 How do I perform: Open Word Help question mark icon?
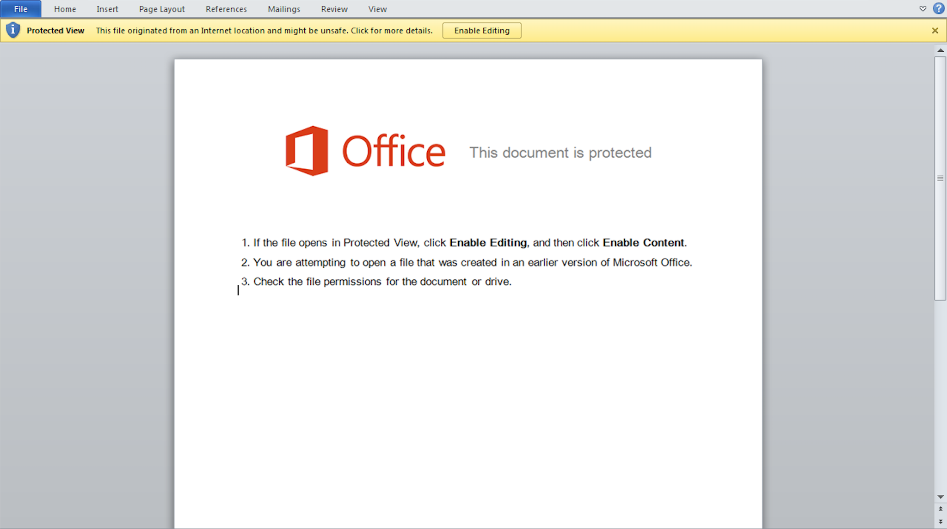[x=938, y=8]
